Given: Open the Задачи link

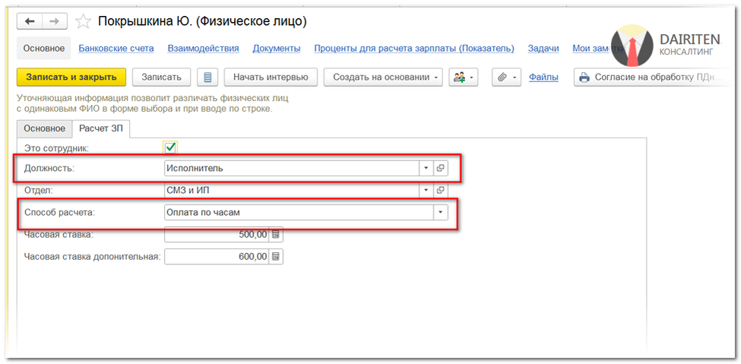Looking at the screenshot, I should point(543,48).
